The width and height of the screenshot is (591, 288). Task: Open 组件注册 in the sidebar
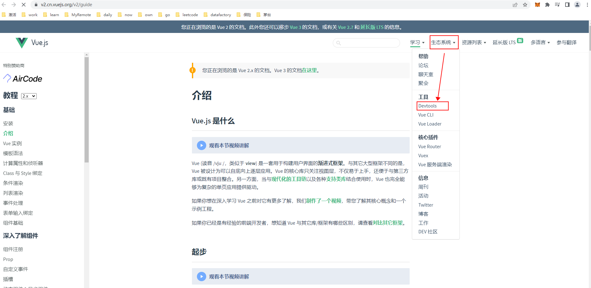pos(13,249)
